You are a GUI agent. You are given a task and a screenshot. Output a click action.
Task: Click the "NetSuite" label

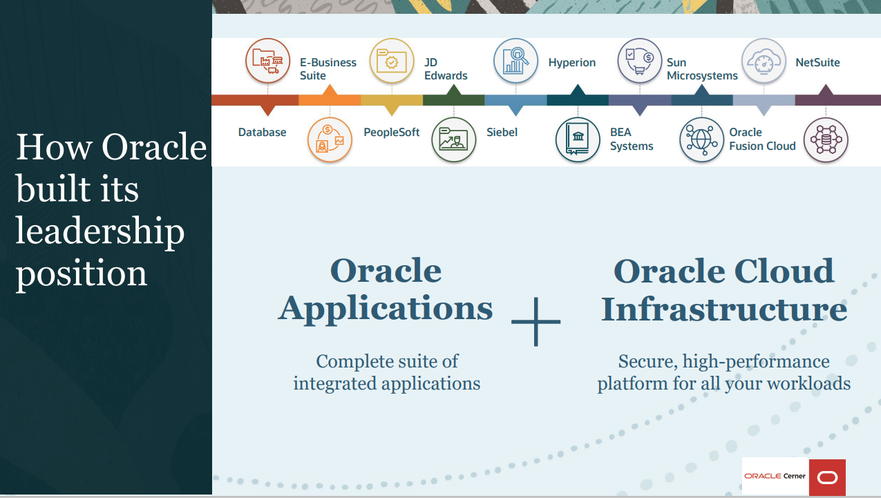coord(817,62)
